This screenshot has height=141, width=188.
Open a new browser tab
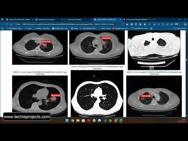[x=154, y=20]
